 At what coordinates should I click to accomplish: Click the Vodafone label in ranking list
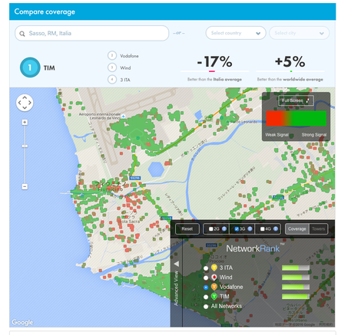[129, 56]
